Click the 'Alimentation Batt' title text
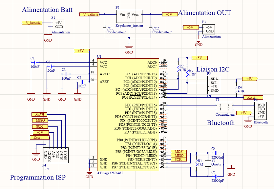274x189 pixels. point(47,10)
